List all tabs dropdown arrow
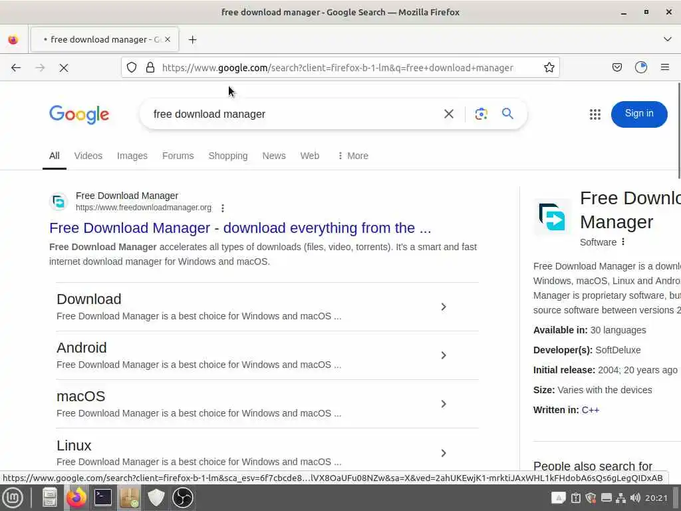This screenshot has height=511, width=681. [668, 39]
